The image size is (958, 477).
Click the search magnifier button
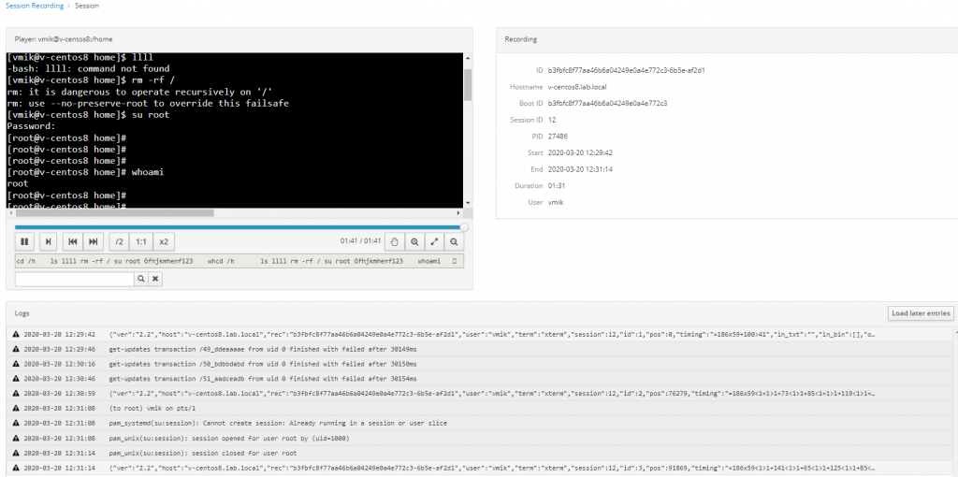140,279
